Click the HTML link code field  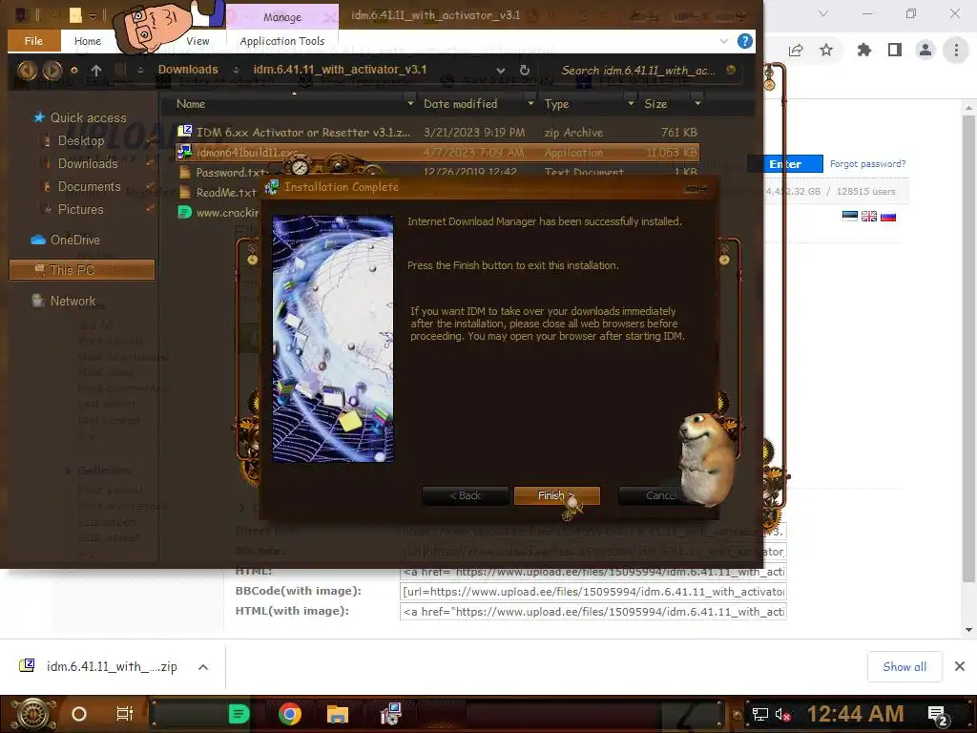pyautogui.click(x=593, y=572)
